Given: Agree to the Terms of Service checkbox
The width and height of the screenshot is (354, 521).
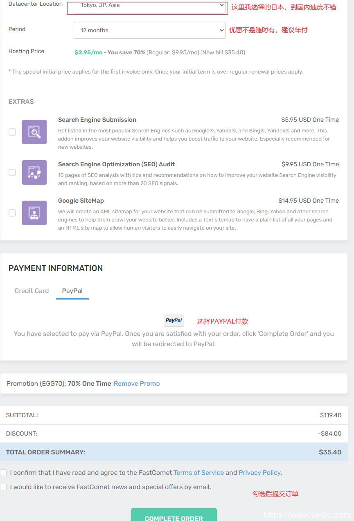Looking at the screenshot, I should [x=4, y=473].
